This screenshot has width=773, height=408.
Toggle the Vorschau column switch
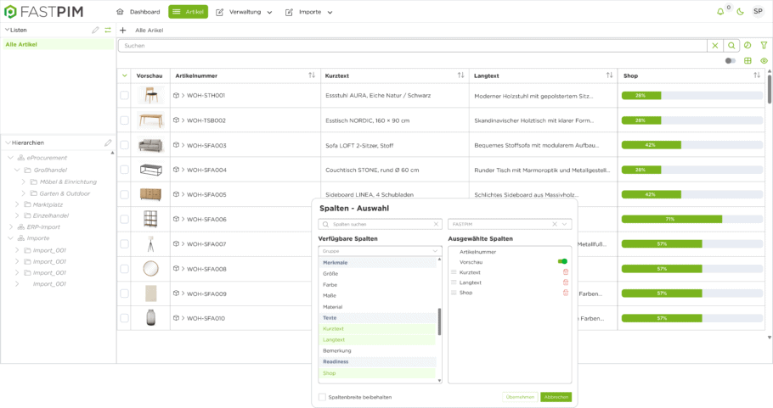pos(562,261)
